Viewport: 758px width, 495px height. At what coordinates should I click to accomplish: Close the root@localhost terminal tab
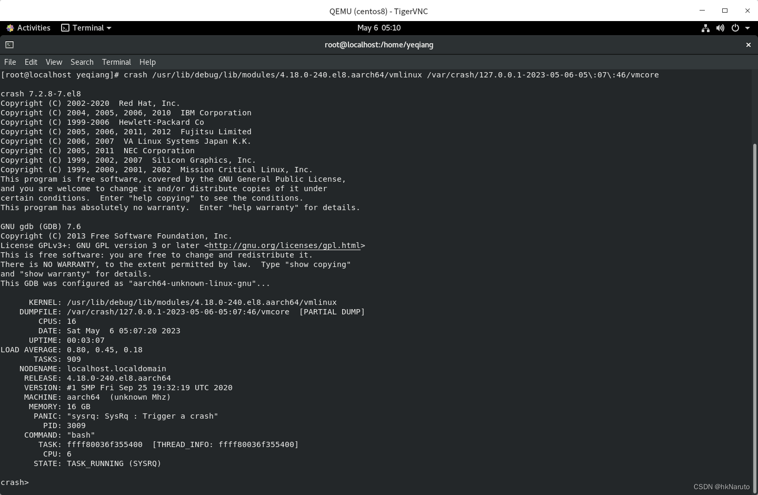tap(748, 45)
